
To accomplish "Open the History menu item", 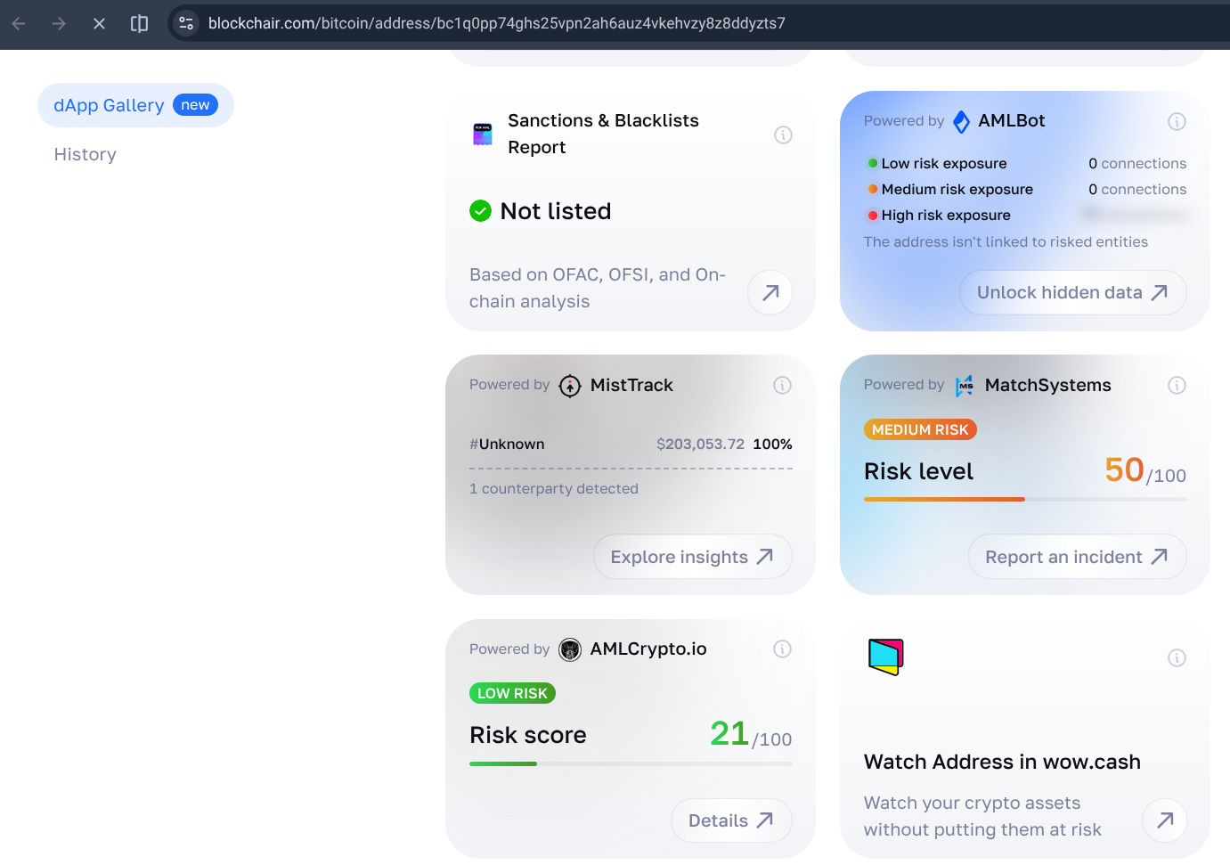I will coord(85,154).
